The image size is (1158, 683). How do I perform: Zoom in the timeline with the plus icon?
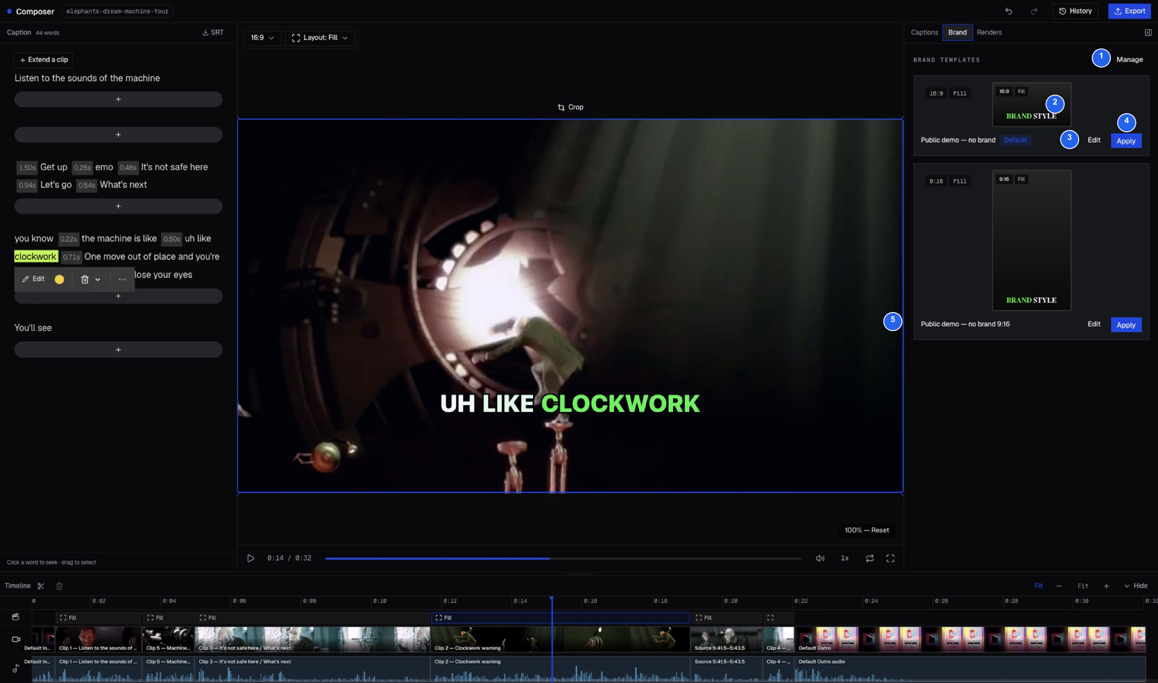1106,586
